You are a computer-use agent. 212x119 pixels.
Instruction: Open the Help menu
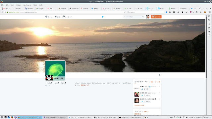click(41, 5)
